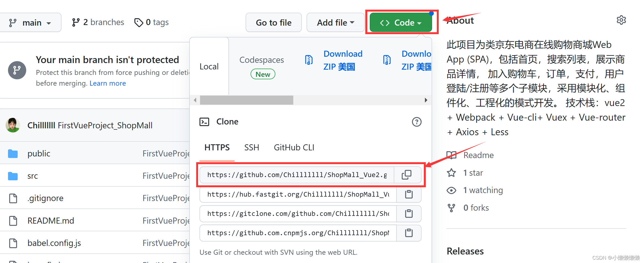Image resolution: width=644 pixels, height=263 pixels.
Task: Click the README.md row commit message
Action: click(x=166, y=221)
